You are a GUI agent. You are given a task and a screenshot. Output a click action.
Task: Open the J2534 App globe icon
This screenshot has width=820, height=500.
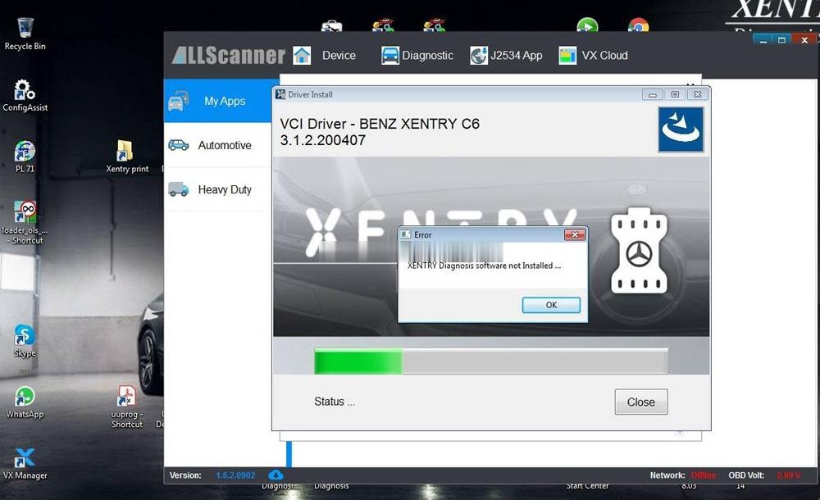[x=479, y=56]
